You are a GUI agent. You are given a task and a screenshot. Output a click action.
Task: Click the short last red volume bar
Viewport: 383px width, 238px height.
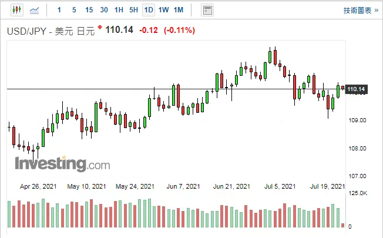click(343, 225)
